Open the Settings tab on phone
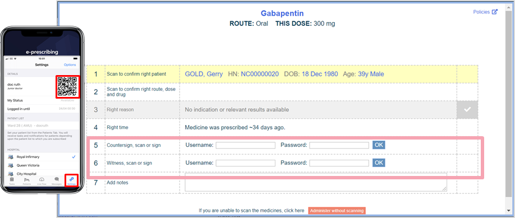Viewport: 515px width, 218px height. pyautogui.click(x=71, y=180)
